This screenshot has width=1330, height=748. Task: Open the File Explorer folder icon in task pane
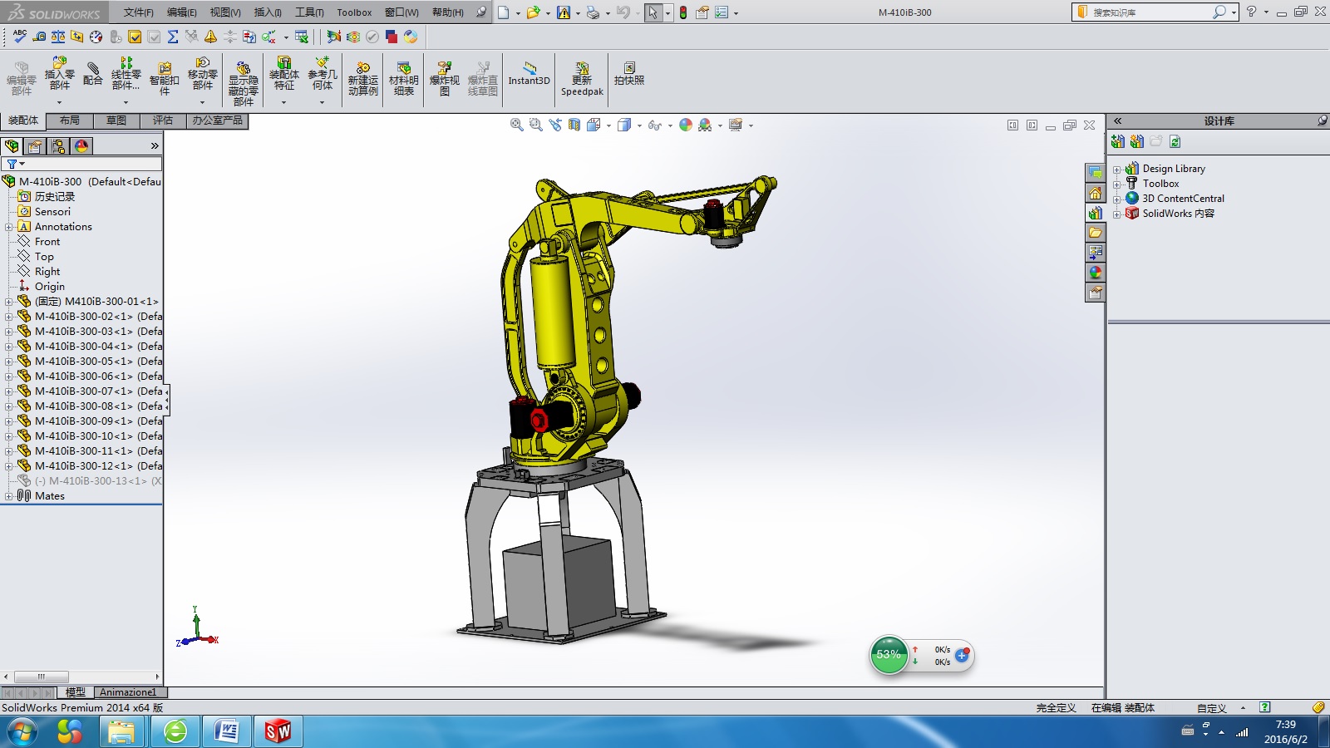(x=1095, y=233)
